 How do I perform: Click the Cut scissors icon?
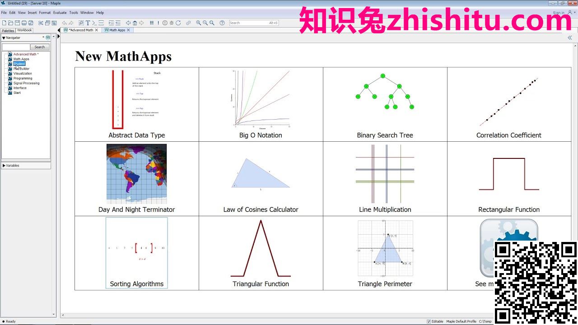[41, 23]
